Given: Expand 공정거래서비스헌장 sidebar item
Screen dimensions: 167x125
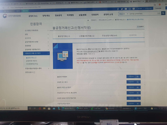Looking at the screenshot, I should click(36, 42).
